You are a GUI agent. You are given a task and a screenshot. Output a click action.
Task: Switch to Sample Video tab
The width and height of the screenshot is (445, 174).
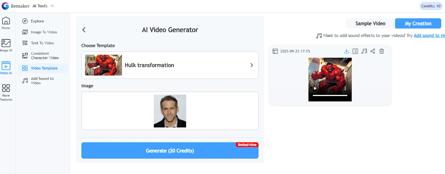(370, 24)
